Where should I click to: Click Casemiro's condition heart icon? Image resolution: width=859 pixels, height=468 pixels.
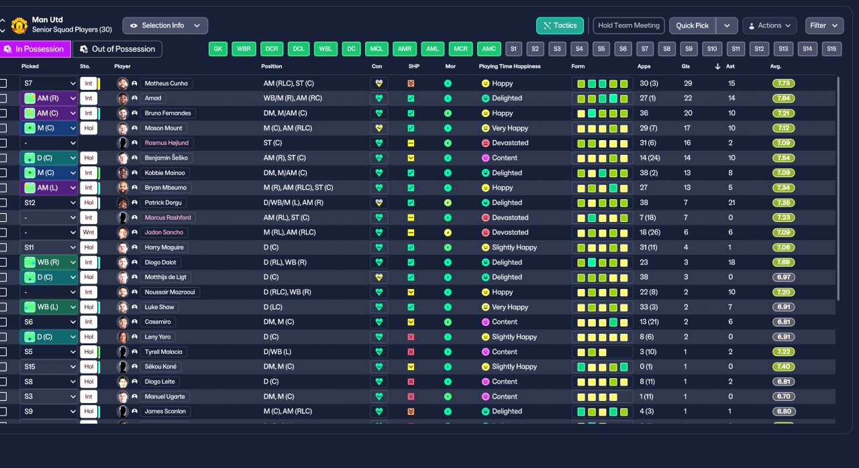point(378,322)
